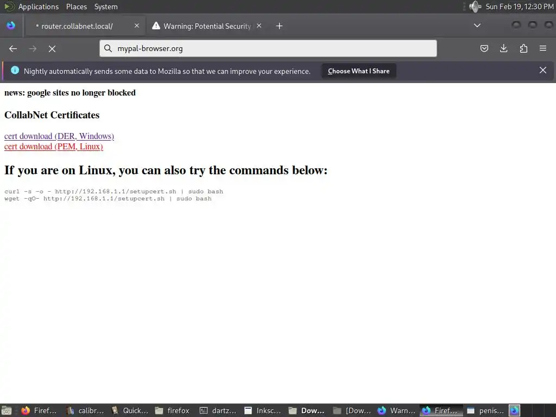Click the volume speaker icon in top panel
556x417 pixels.
pyautogui.click(x=475, y=7)
